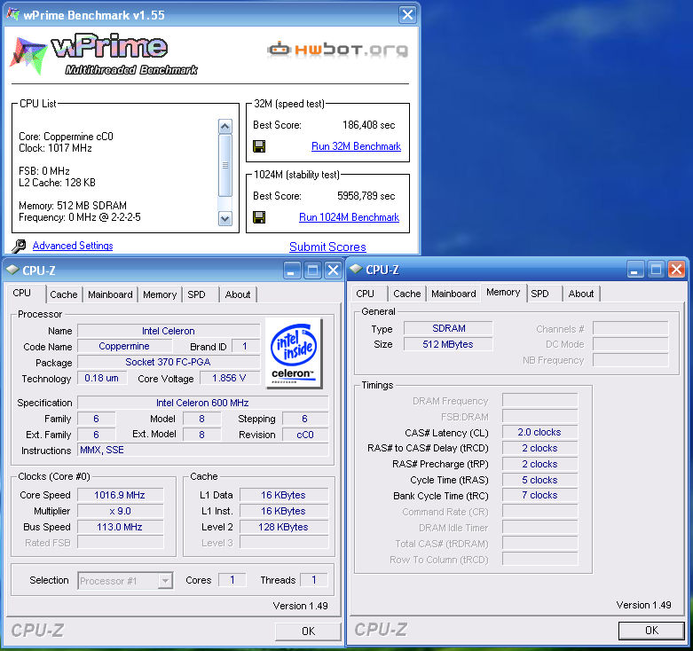
Task: Maximize the right CPU-Z memory window
Action: (656, 270)
